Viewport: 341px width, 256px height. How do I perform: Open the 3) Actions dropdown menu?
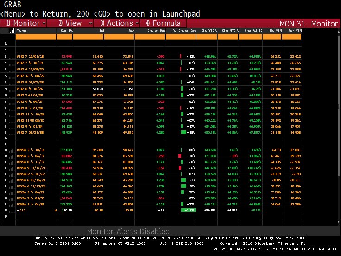pyautogui.click(x=117, y=23)
